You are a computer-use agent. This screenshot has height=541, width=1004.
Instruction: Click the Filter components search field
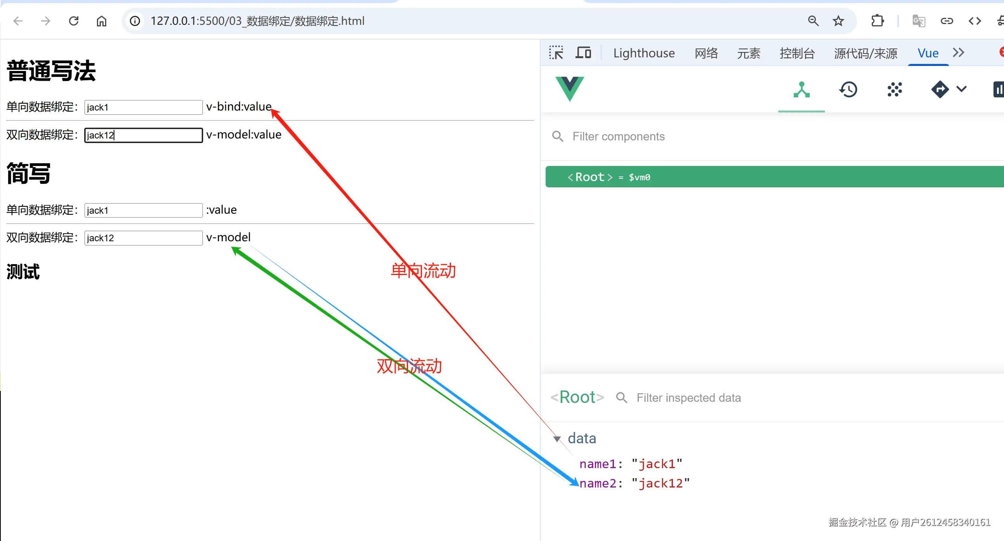tap(618, 137)
